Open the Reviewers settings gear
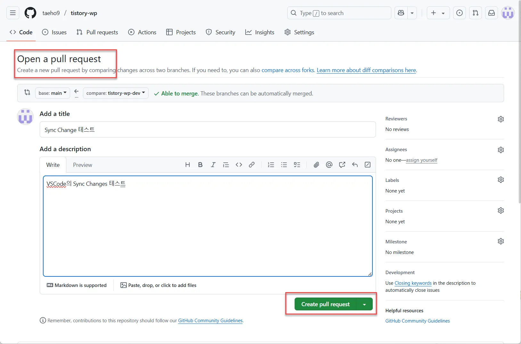 click(501, 119)
